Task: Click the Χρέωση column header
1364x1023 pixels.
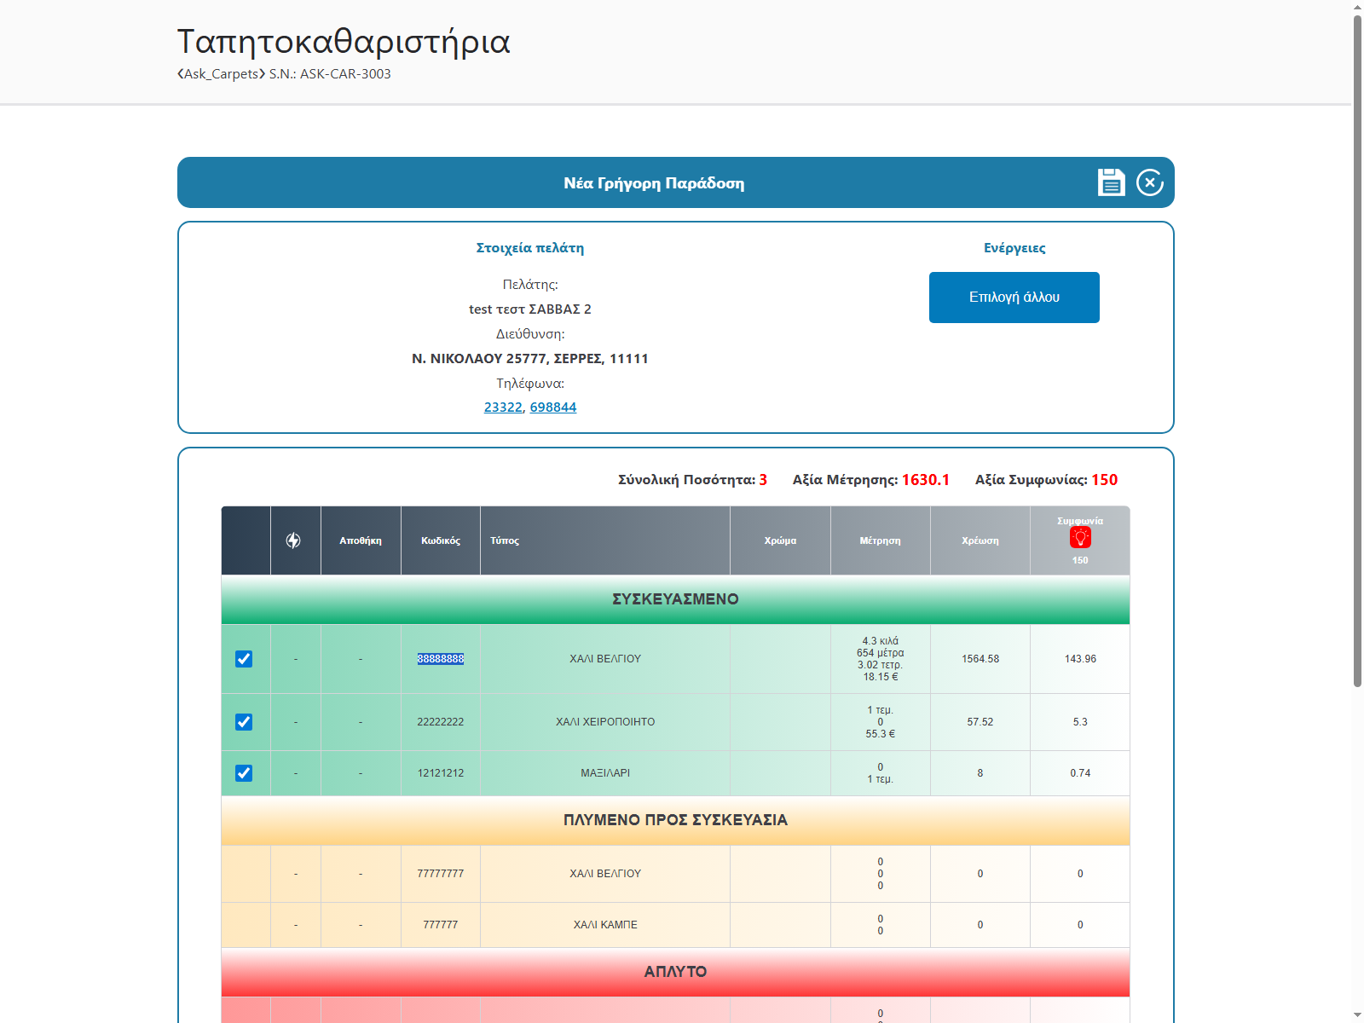Action: (x=980, y=540)
